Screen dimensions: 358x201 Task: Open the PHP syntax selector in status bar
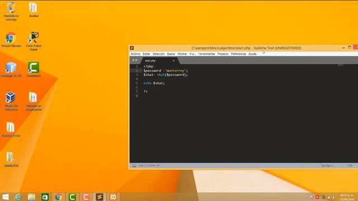(x=350, y=165)
